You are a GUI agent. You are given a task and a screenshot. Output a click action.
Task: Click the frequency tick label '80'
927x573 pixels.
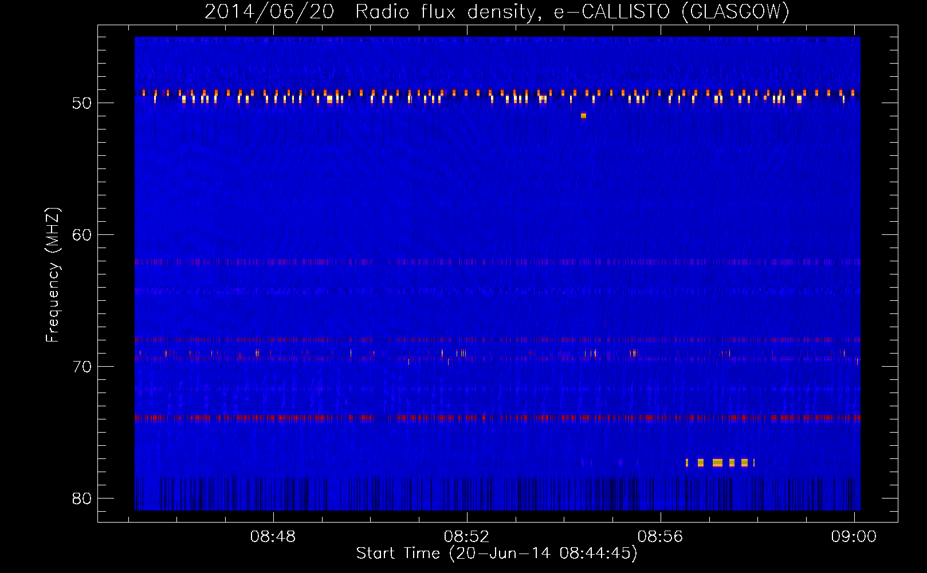82,499
